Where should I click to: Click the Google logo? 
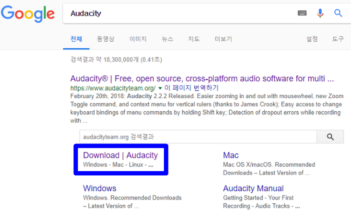pos(28,14)
